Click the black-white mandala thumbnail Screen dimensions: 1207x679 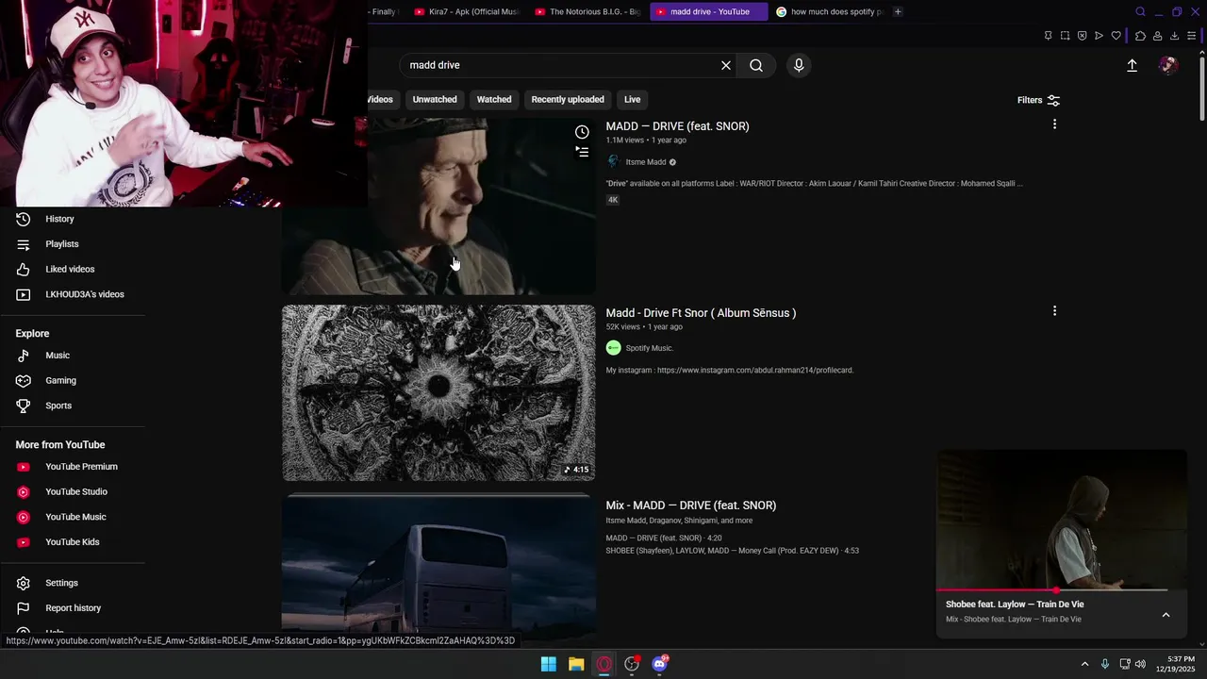tap(438, 392)
